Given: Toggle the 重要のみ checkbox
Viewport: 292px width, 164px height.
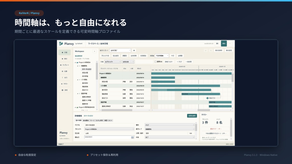Looking at the screenshot, I should (155, 62).
